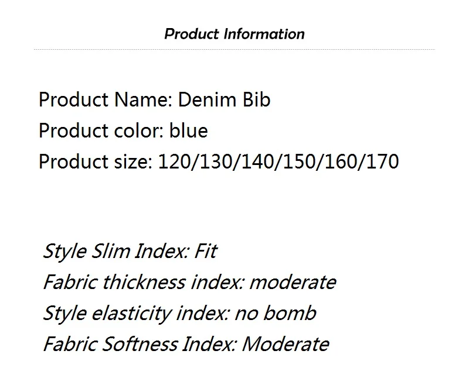
Task: Click the word blue
Action: pyautogui.click(x=188, y=130)
